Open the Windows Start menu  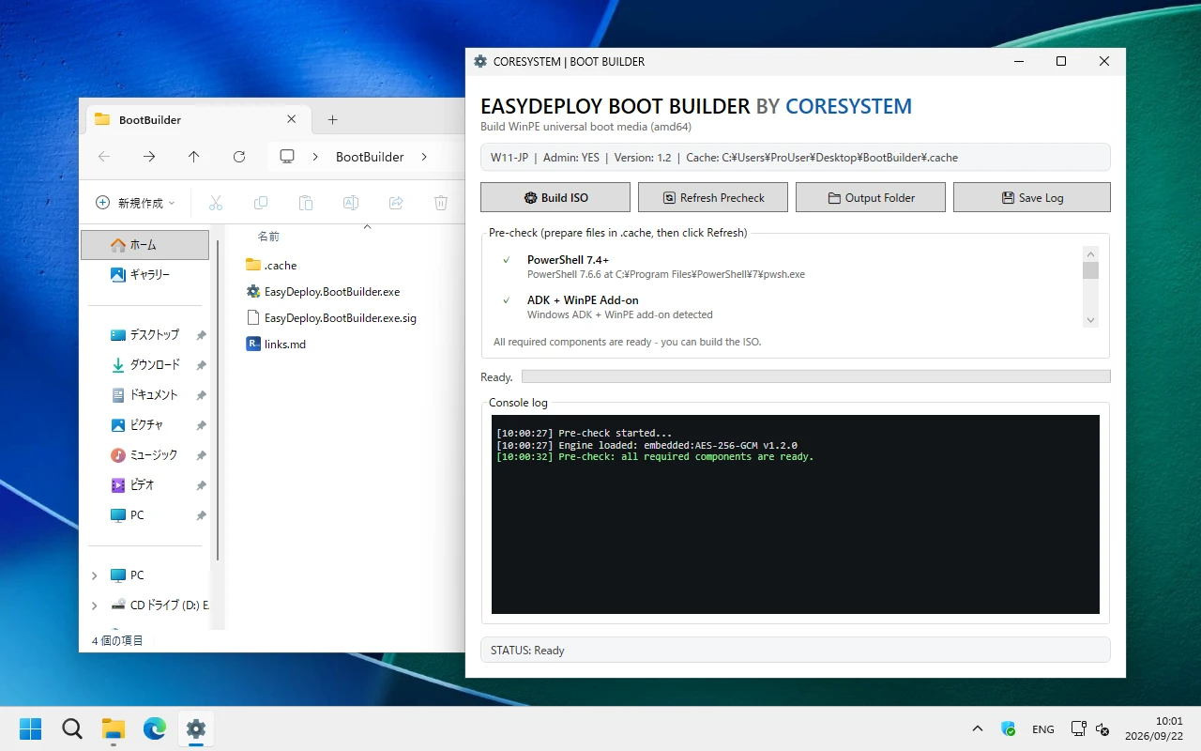pos(31,728)
